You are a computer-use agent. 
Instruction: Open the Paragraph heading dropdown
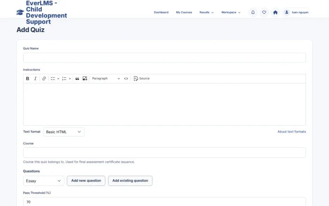[x=106, y=79]
